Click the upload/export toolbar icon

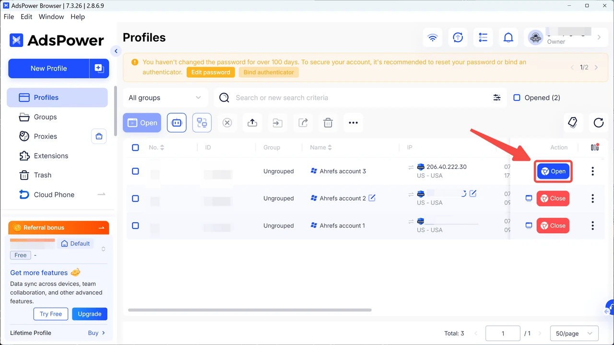point(252,123)
